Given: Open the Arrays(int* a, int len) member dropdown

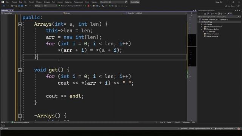Looking at the screenshot, I should (156, 13).
